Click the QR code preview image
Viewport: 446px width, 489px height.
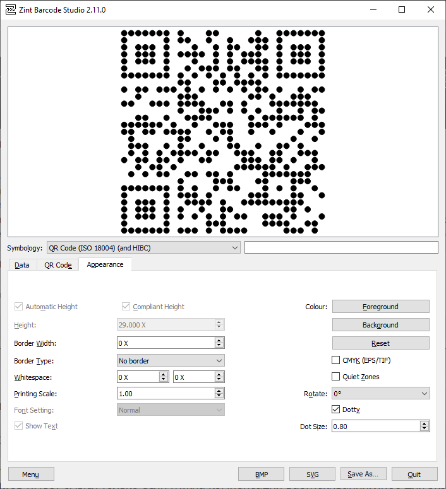coord(223,132)
